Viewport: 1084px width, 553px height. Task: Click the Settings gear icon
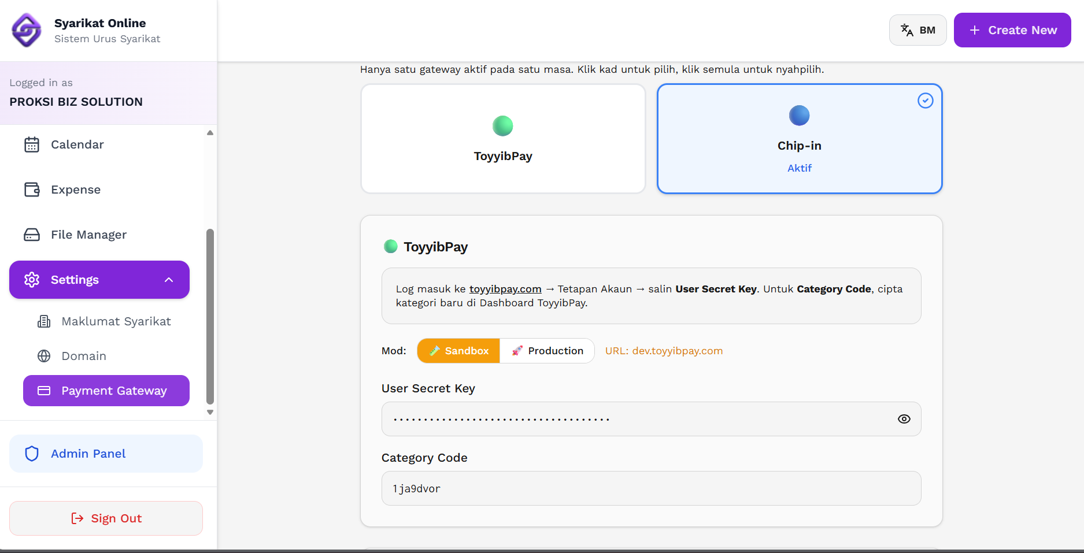pyautogui.click(x=32, y=280)
